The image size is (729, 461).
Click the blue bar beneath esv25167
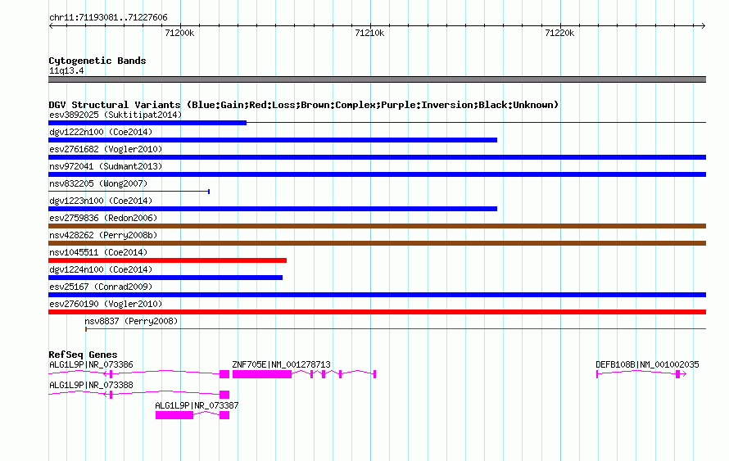(377, 295)
